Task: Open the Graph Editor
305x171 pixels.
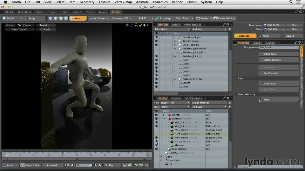Action: (x=30, y=165)
